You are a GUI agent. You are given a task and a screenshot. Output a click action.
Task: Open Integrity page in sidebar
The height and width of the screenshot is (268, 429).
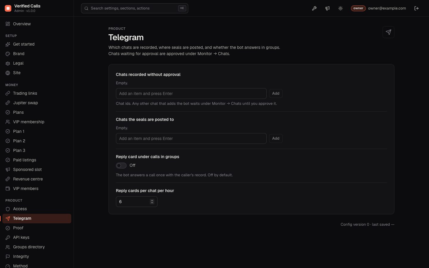point(37,256)
